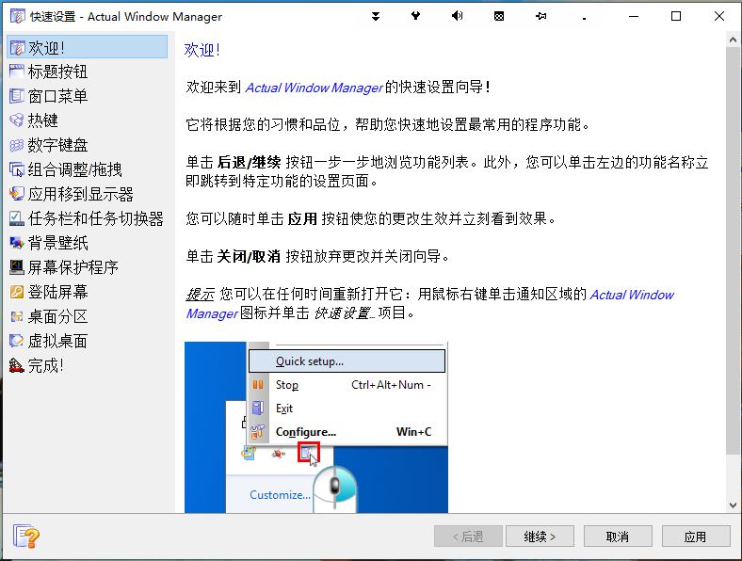Click the 应用移到显示器 sidebar icon
The width and height of the screenshot is (742, 561).
(x=17, y=194)
